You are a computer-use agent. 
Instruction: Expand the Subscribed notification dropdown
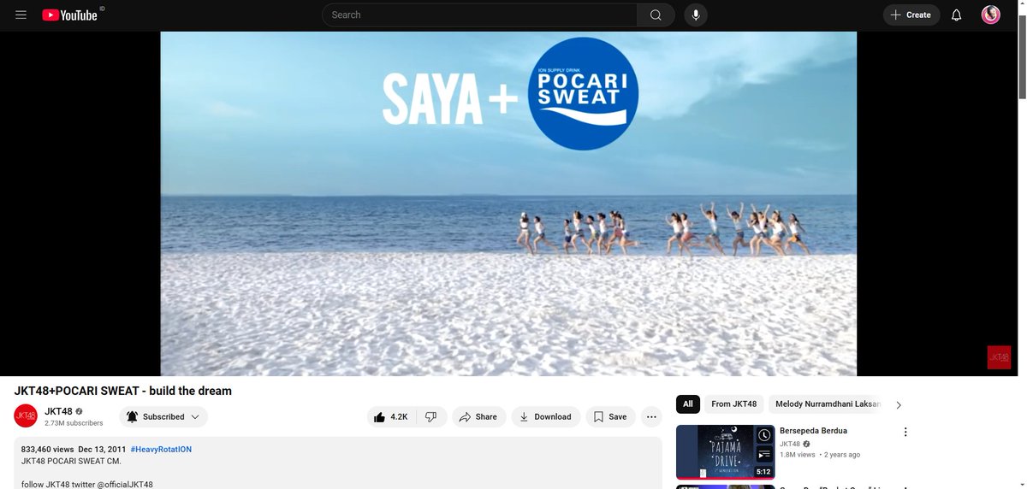(163, 417)
